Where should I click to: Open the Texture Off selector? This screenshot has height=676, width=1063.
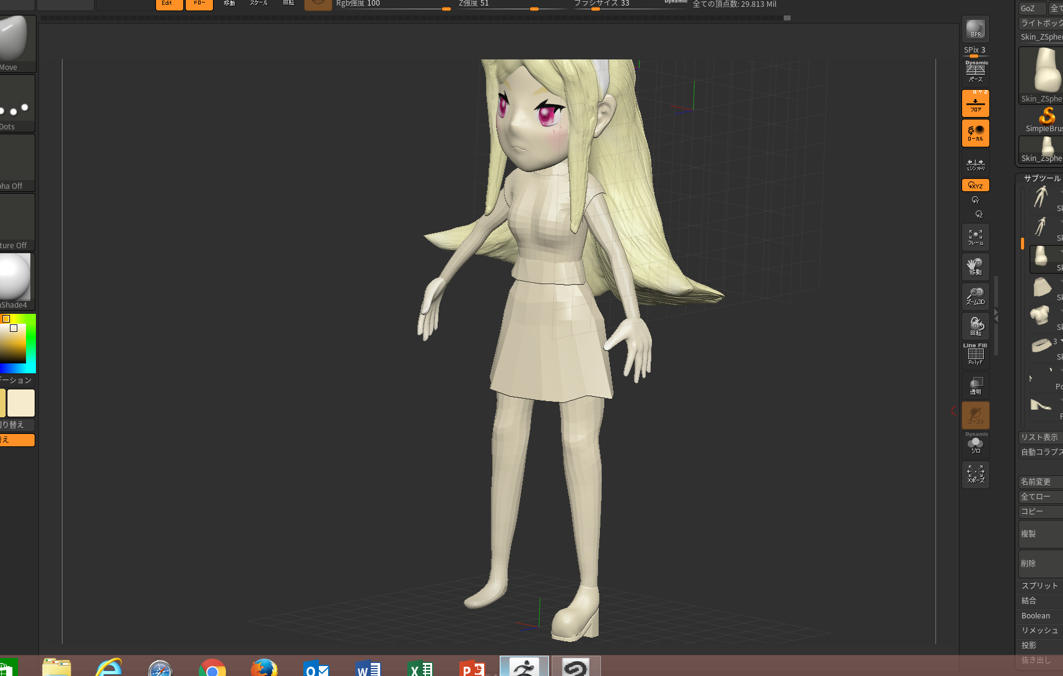click(17, 222)
